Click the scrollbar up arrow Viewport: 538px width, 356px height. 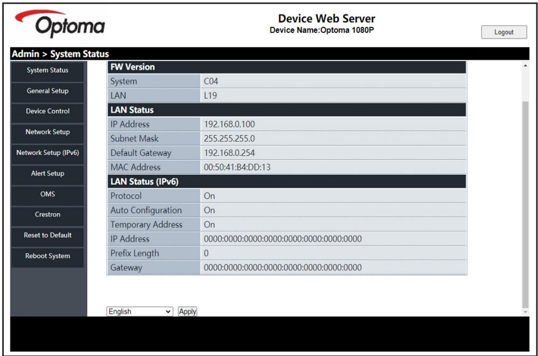(x=525, y=66)
